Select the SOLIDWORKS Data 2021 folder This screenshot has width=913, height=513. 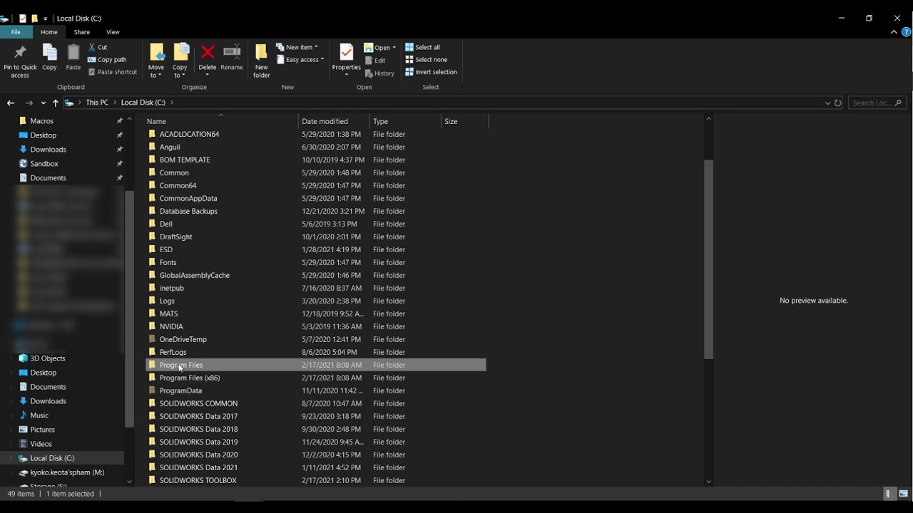315,467
